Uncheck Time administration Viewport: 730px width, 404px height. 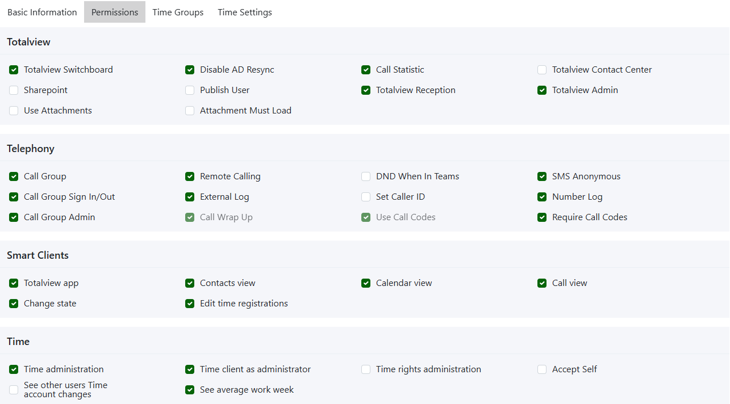14,369
